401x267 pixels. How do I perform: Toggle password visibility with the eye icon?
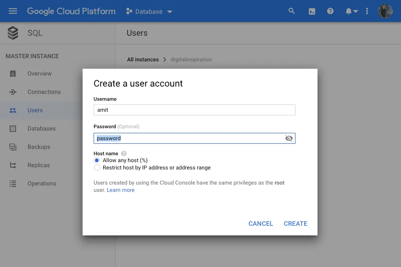click(289, 138)
